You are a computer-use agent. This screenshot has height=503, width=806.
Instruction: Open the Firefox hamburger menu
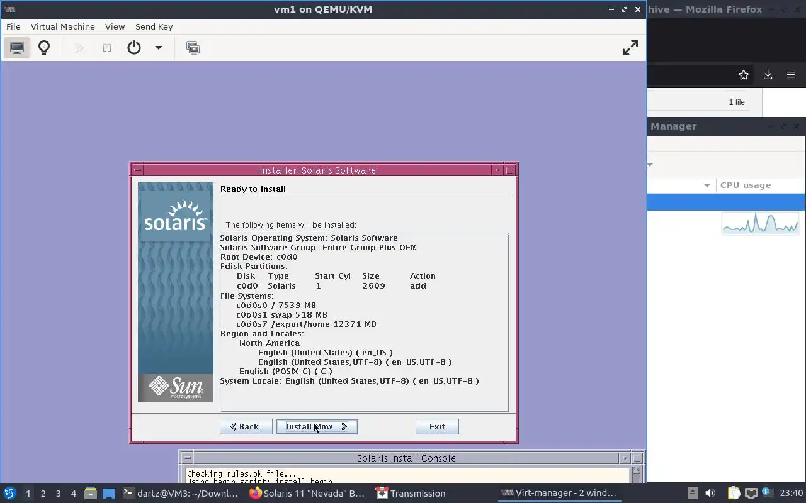pos(791,75)
